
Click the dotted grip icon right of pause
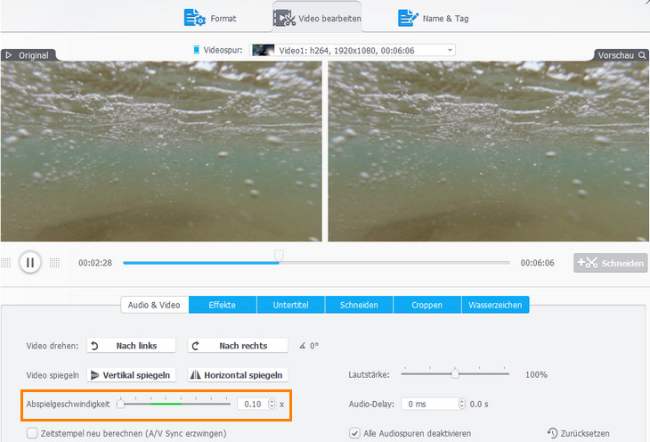54,263
